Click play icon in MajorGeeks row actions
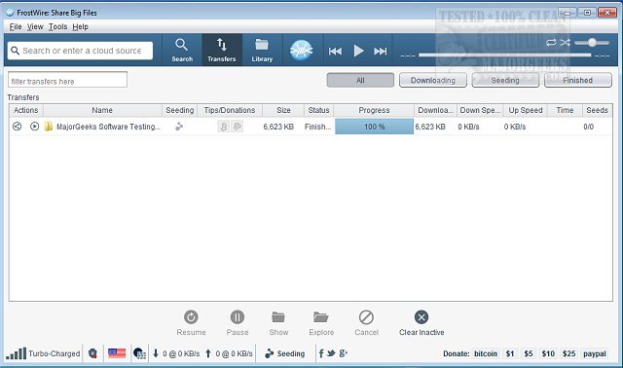Screen dimensions: 623x368 point(35,127)
